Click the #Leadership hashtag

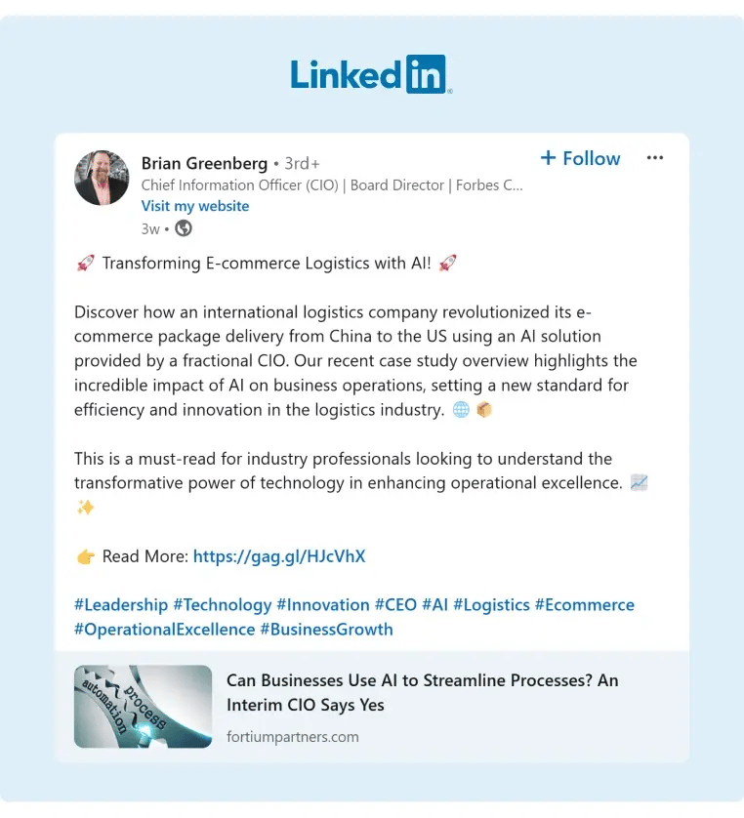(x=121, y=605)
